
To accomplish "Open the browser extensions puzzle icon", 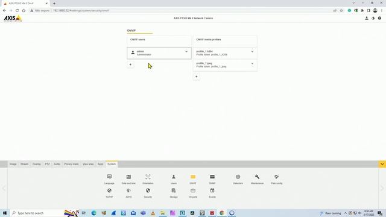I will [x=362, y=11].
